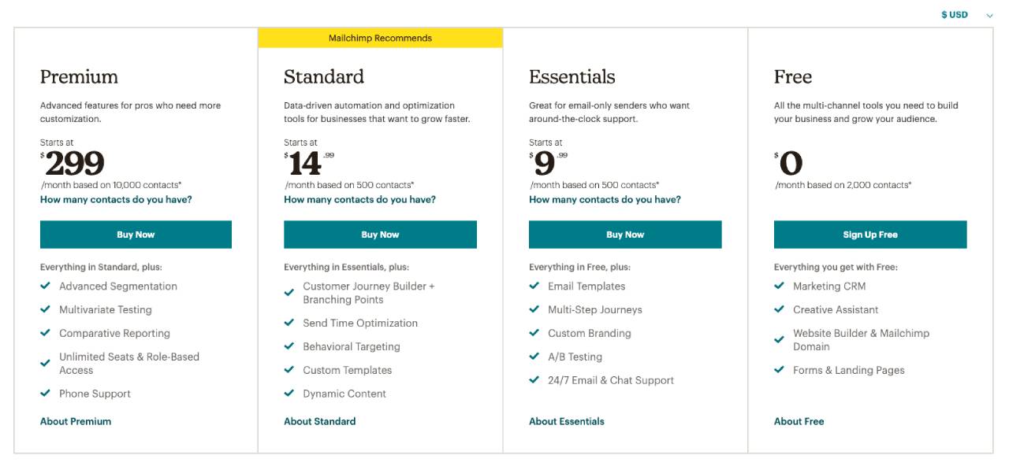Viewport: 1009px width, 466px height.
Task: Open the About Premium link
Action: point(76,421)
